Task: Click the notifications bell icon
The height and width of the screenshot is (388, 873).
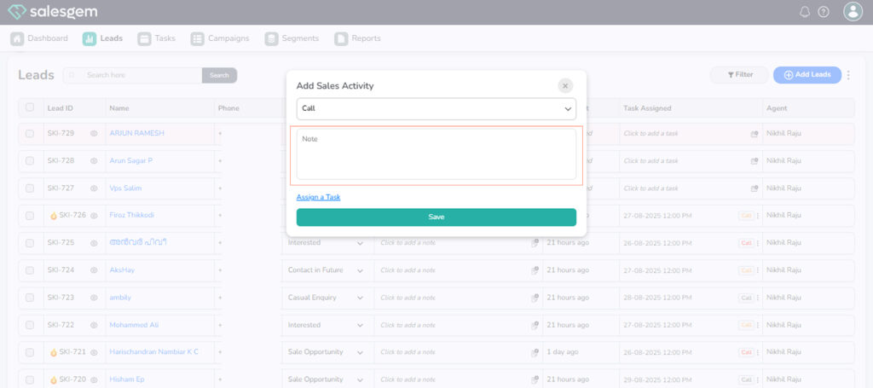Action: pos(805,12)
